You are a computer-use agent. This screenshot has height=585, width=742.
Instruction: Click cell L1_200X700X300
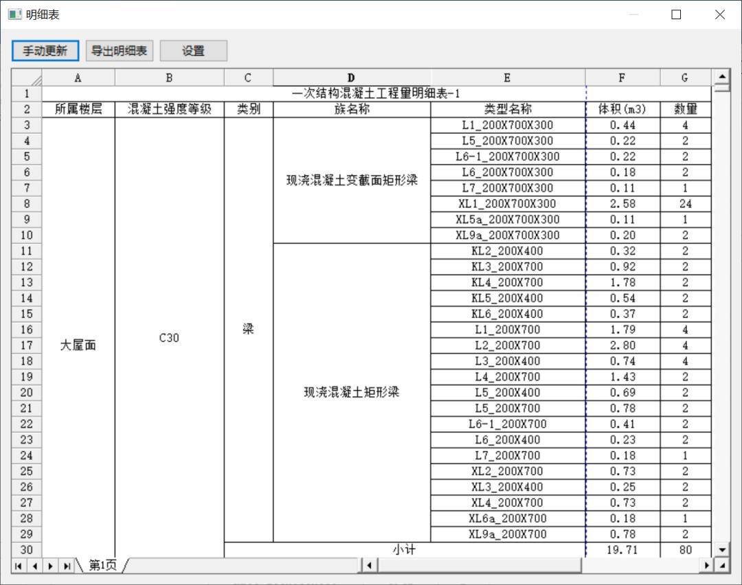(508, 126)
